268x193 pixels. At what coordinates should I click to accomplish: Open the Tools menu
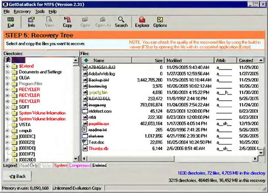(40, 12)
